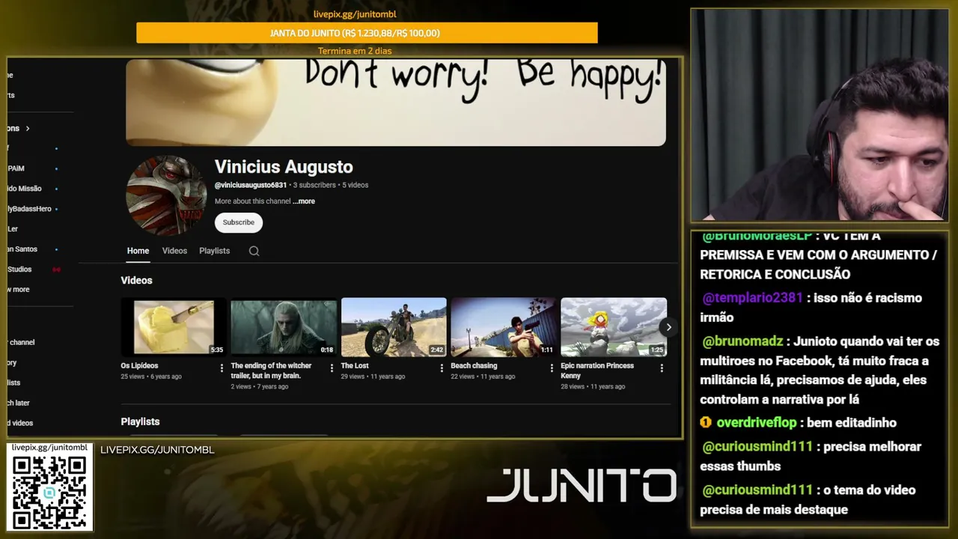Click the livepix QR code
The image size is (958, 539).
49,491
